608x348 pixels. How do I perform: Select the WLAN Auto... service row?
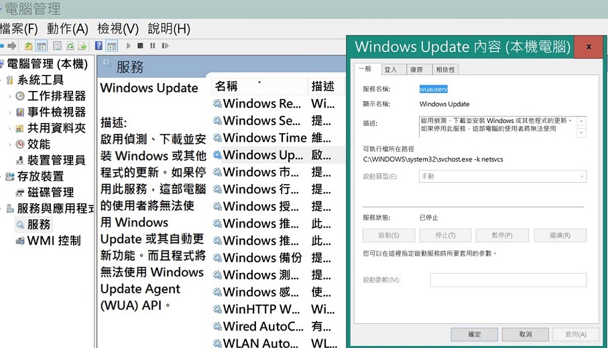coord(278,343)
